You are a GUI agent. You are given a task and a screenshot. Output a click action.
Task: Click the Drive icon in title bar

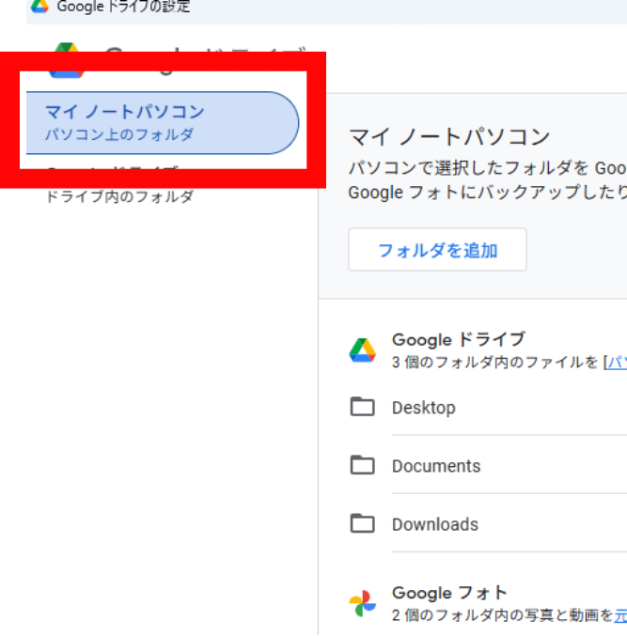coord(39,6)
